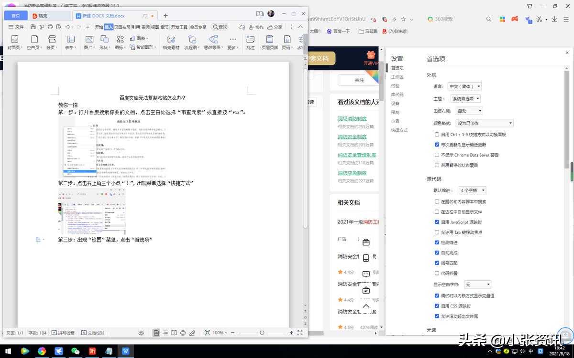This screenshot has height=358, width=574.
Task: Change 默认缩进 via its dropdown
Action: tap(472, 190)
